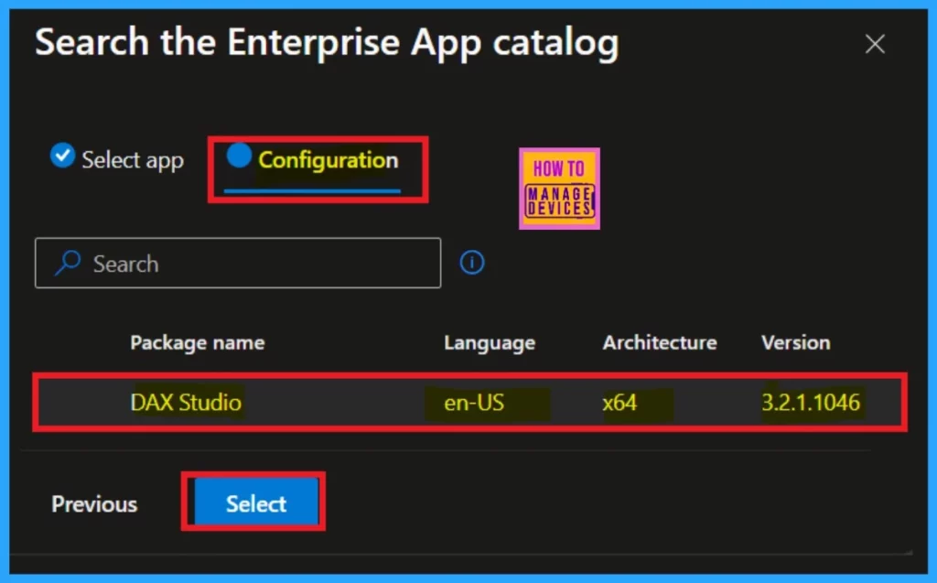Viewport: 937px width, 583px height.
Task: Go back with the Previous button
Action: click(x=94, y=504)
